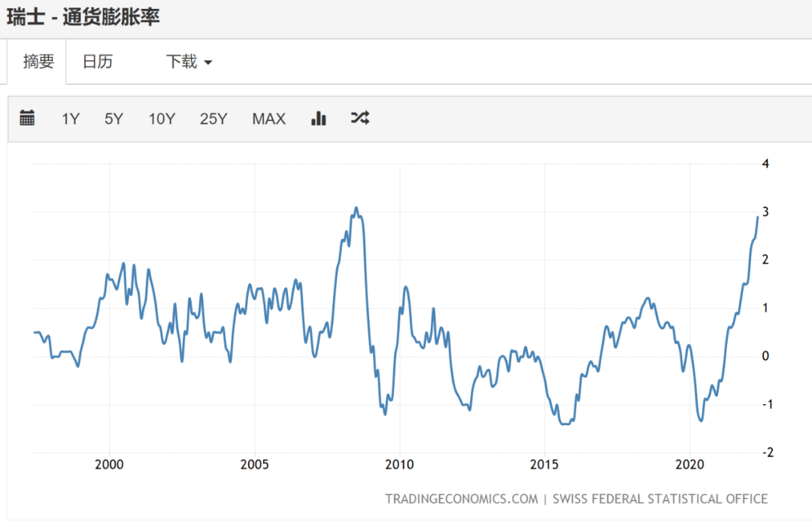Click the y-axis value -2
The width and height of the screenshot is (812, 531).
(768, 452)
